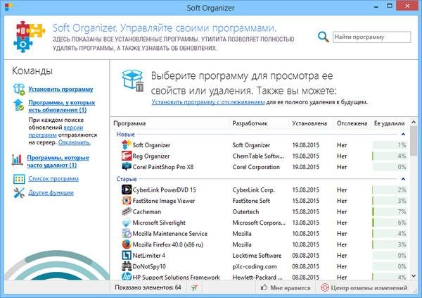422x298 pixels.
Task: Click the Показано элементов: 64 status text
Action: [x=148, y=287]
